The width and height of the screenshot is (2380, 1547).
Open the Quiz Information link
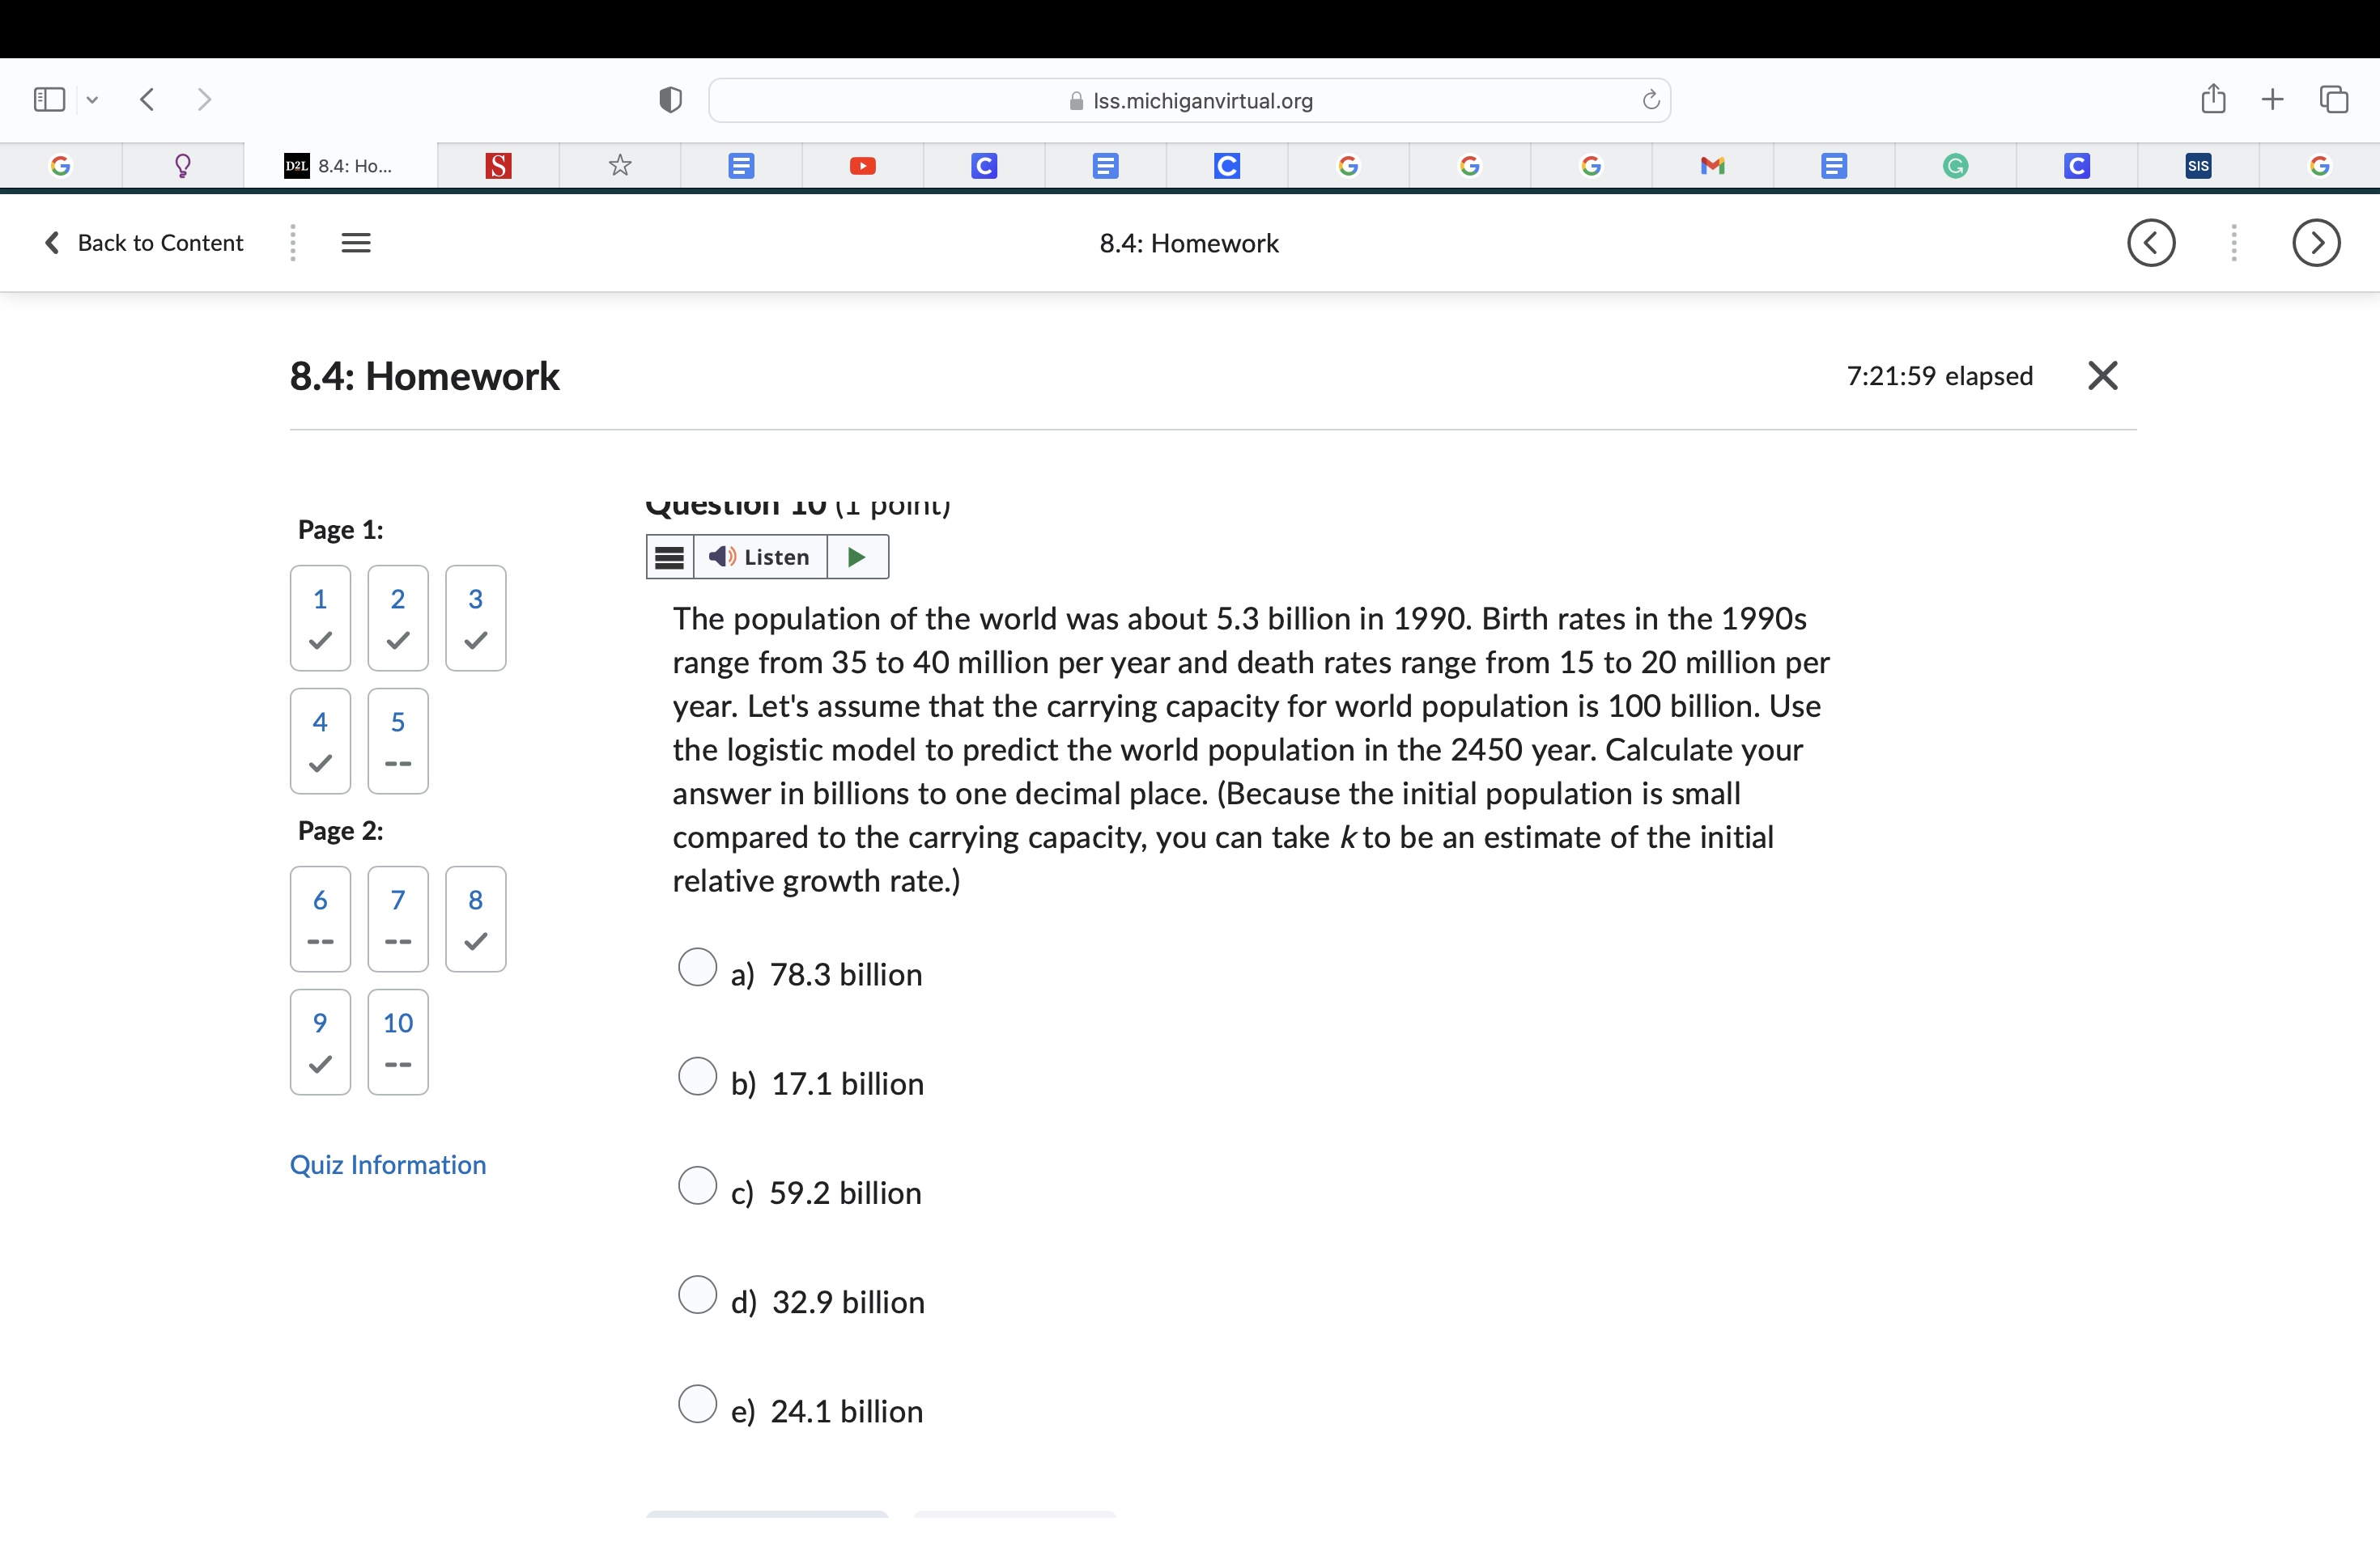[388, 1164]
